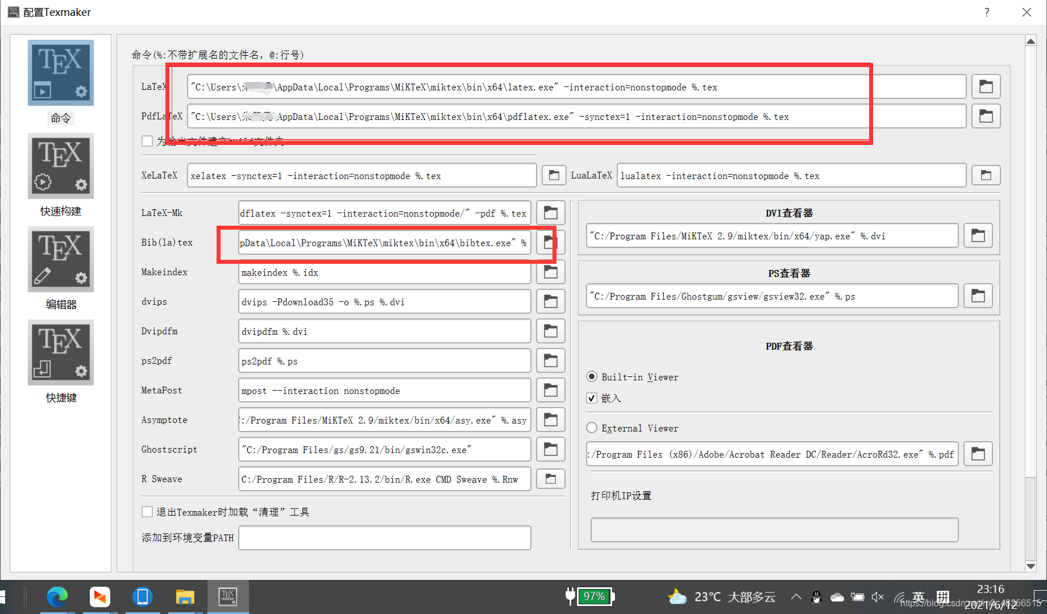Switch to Texmaker in the taskbar
Screen dimensions: 1047x614
(x=228, y=596)
